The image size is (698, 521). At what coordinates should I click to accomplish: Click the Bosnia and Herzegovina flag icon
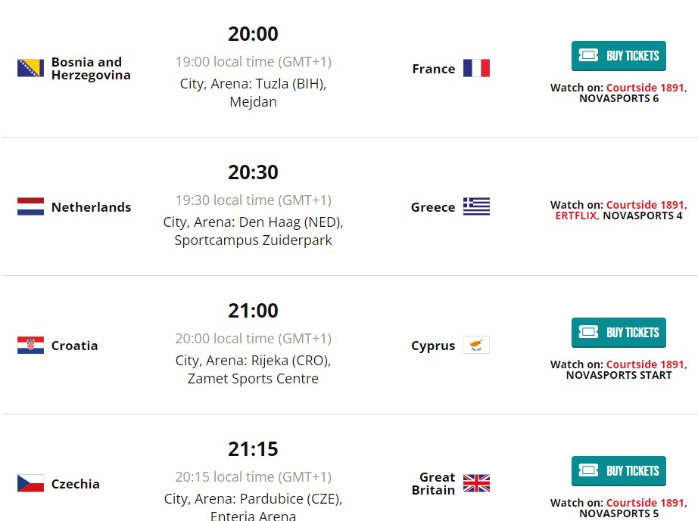coord(30,69)
